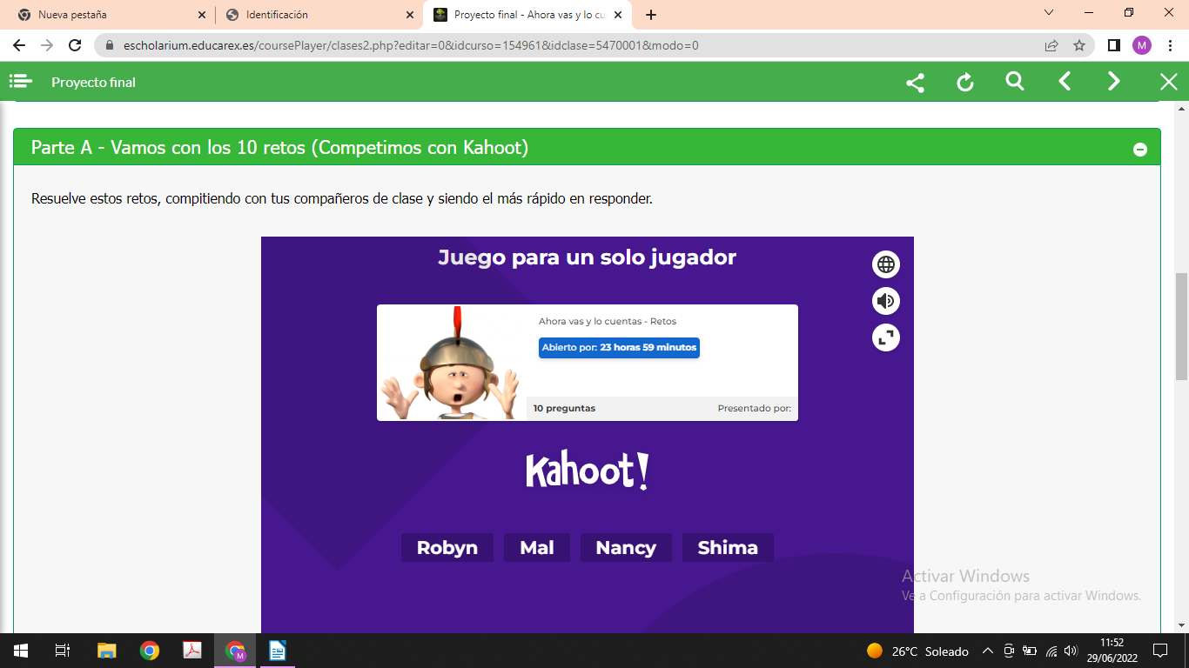Image resolution: width=1189 pixels, height=668 pixels.
Task: Click the 'Abierto por: 23 horas 59 minutos' badge
Action: pos(619,348)
